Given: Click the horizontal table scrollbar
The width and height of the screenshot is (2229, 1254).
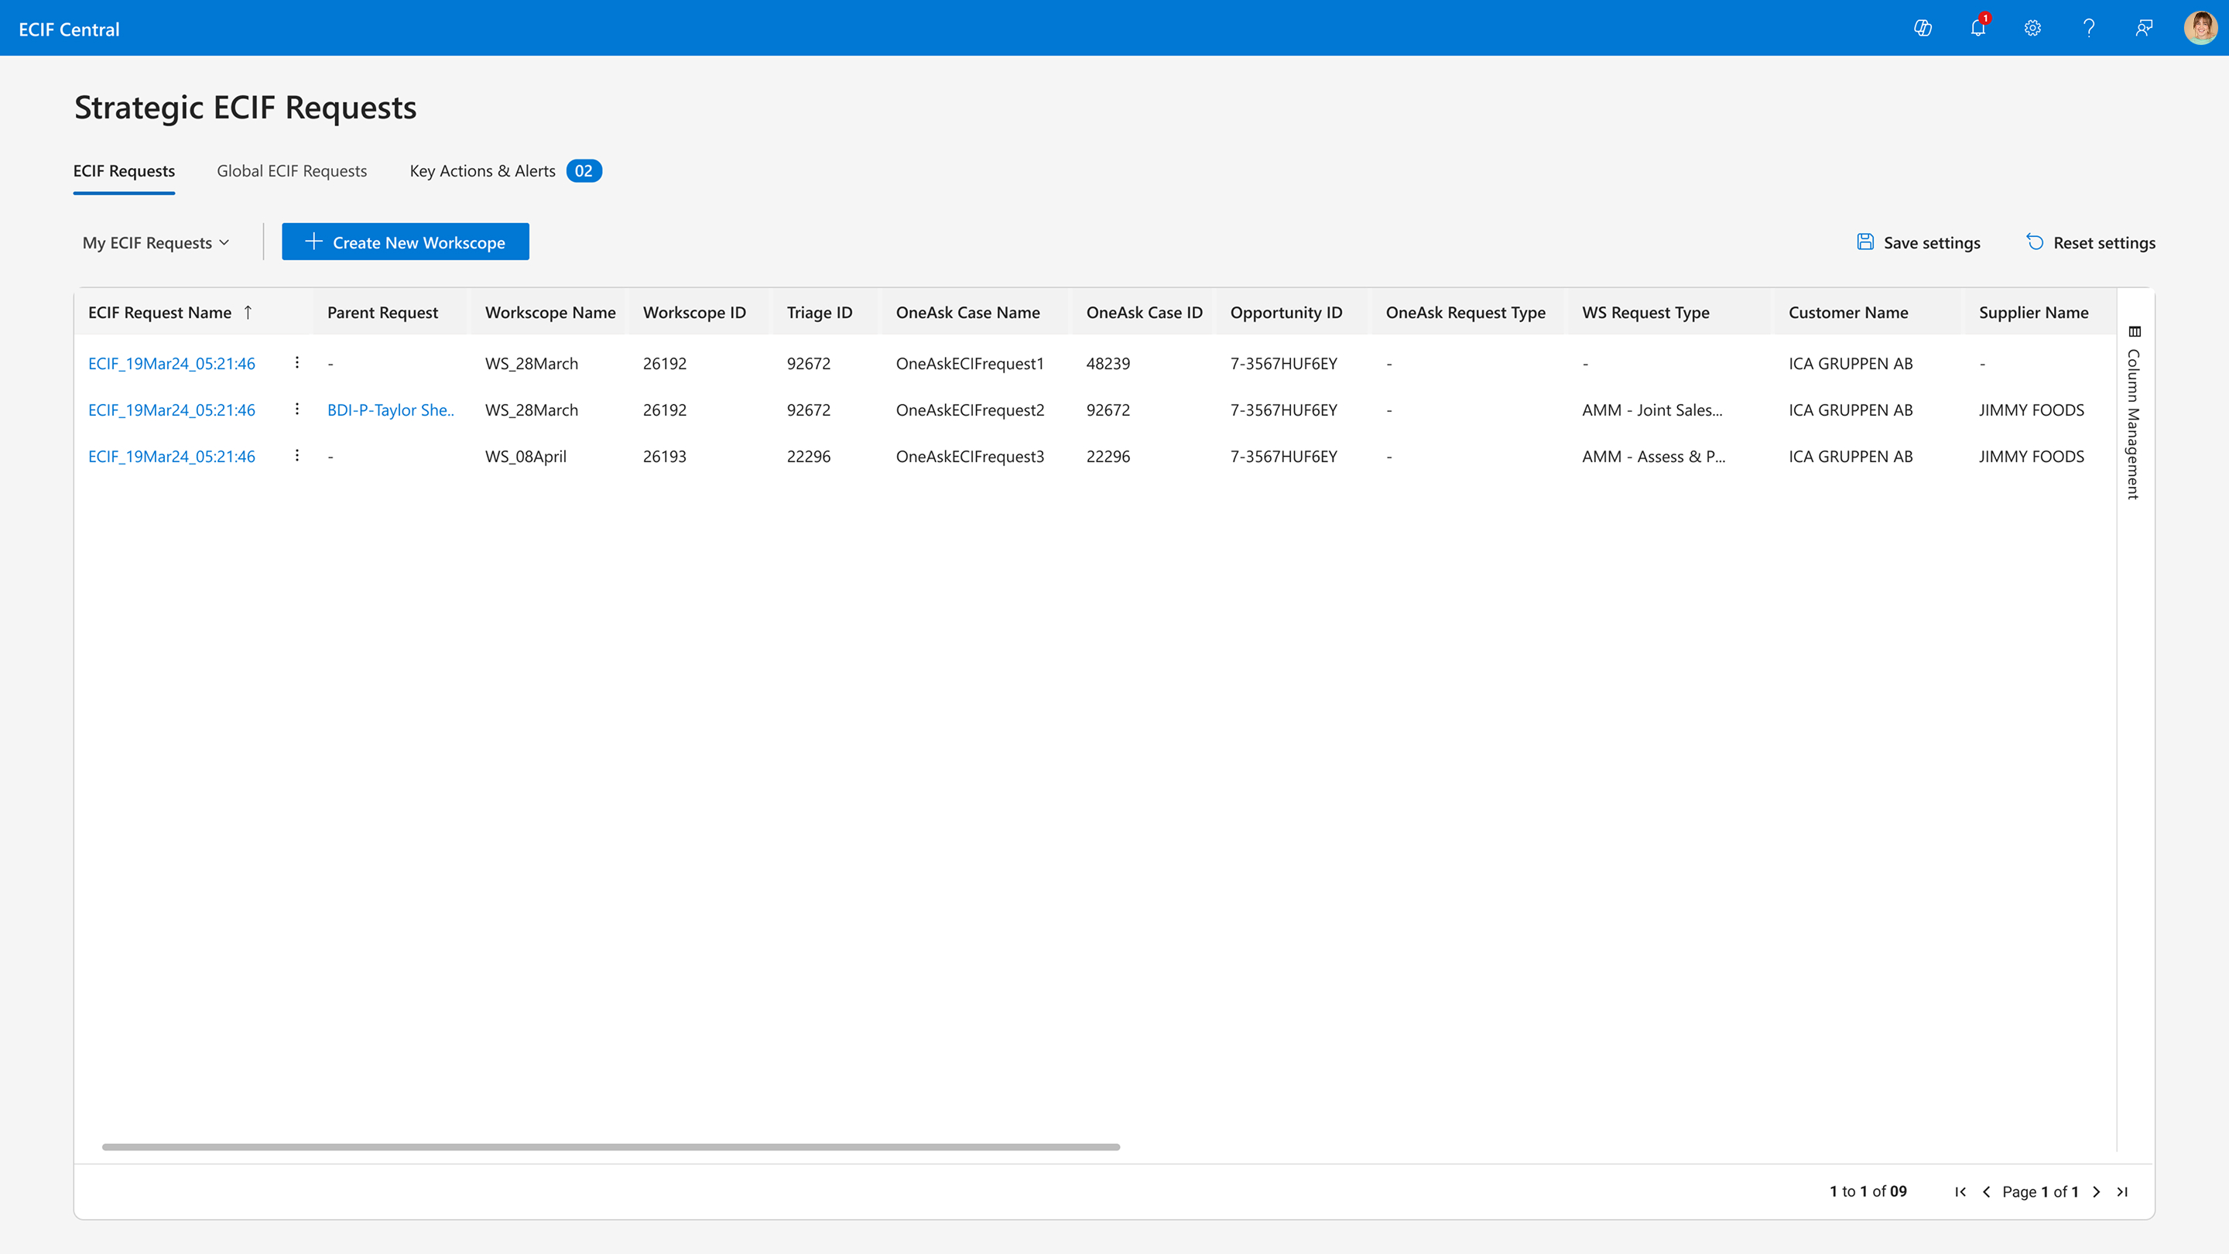Looking at the screenshot, I should [611, 1146].
